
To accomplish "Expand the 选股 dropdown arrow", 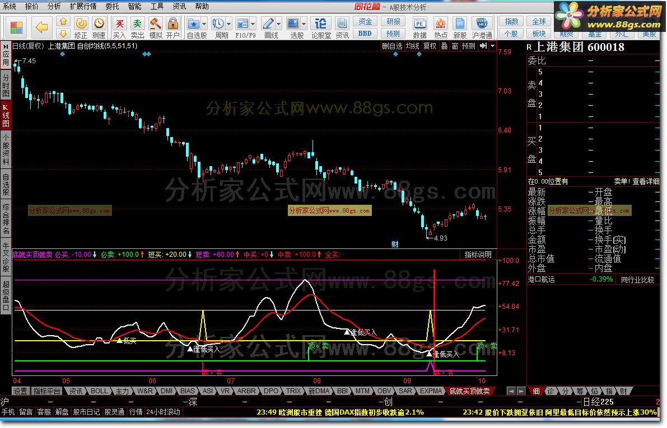I will pos(304,24).
